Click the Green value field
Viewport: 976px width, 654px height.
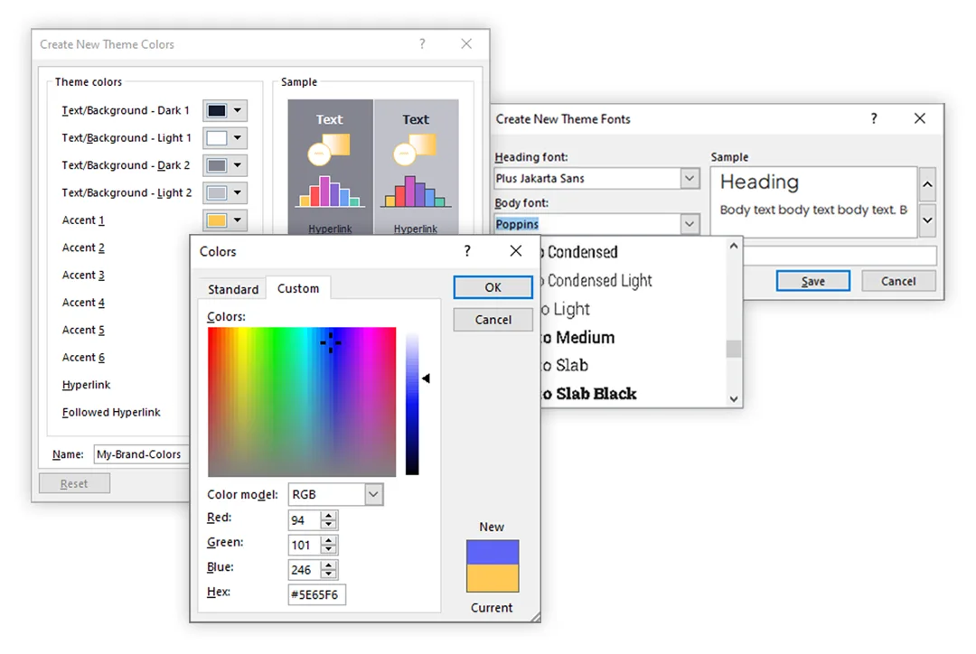tap(305, 545)
